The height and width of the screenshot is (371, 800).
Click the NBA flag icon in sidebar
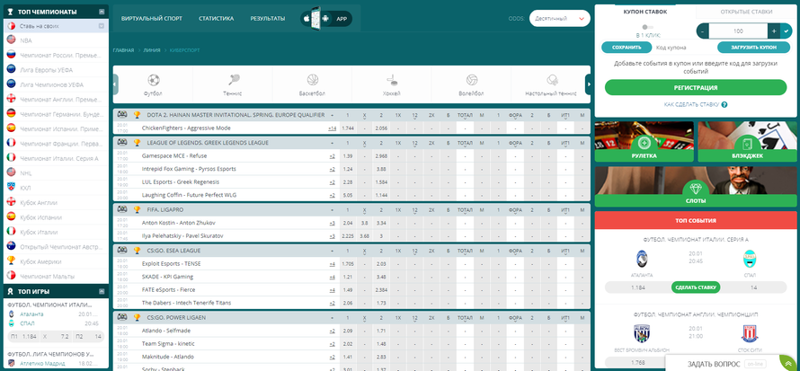(11, 40)
